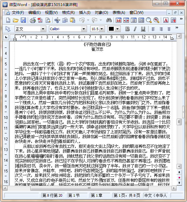Toggle italic formatting
The image size is (187, 202).
coord(135,29)
